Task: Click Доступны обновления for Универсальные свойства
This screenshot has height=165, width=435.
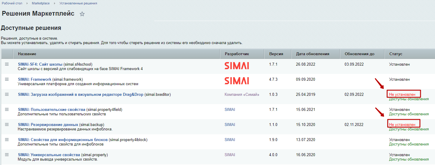Action: pos(409,159)
